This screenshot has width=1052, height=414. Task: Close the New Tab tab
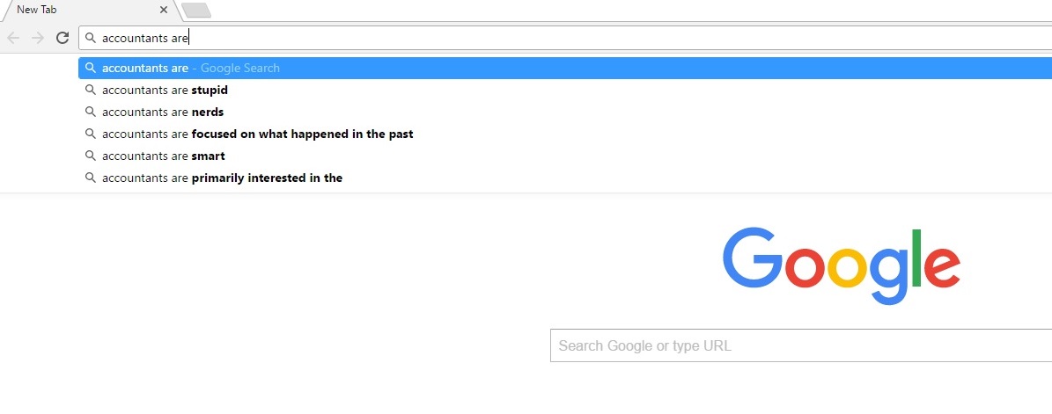164,10
